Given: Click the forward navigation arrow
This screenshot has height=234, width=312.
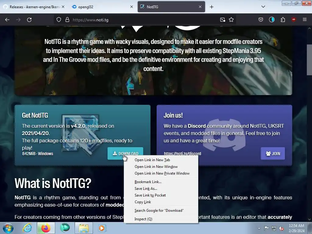Looking at the screenshot, I should (18, 20).
